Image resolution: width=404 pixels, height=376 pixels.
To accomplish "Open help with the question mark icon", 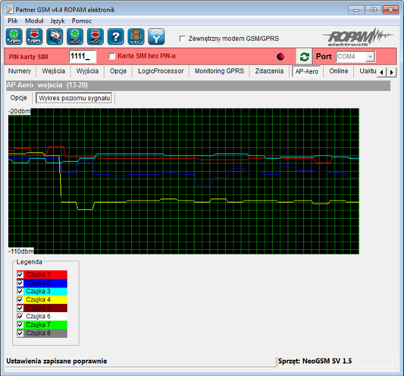I will (x=116, y=36).
